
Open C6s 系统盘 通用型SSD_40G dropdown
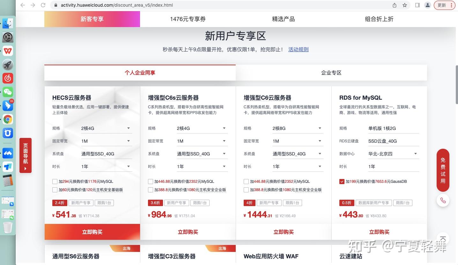coord(202,154)
